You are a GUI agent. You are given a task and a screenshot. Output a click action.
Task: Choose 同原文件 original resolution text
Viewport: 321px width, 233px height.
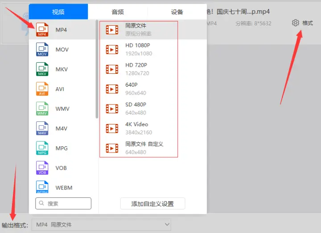136,25
